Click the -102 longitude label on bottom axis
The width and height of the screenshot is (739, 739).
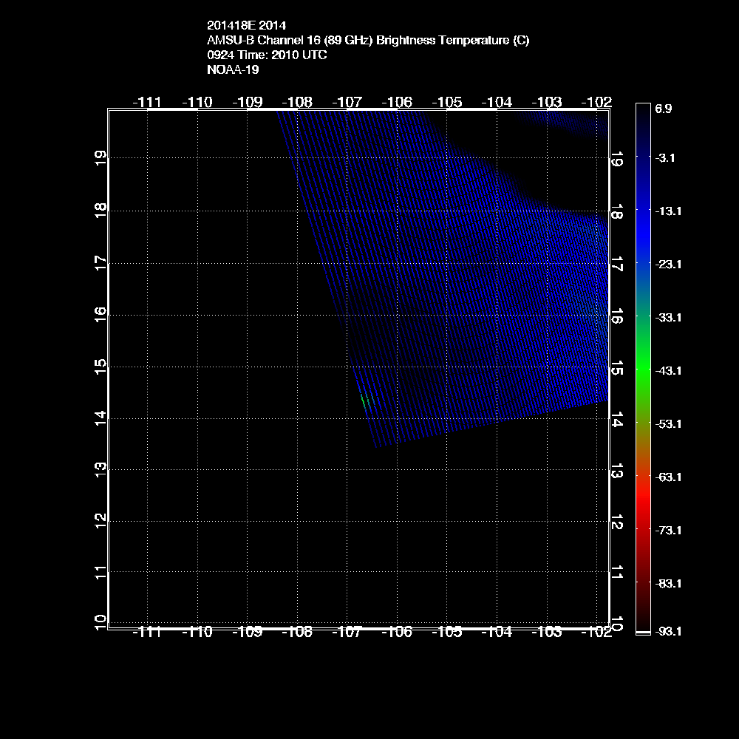pyautogui.click(x=596, y=632)
